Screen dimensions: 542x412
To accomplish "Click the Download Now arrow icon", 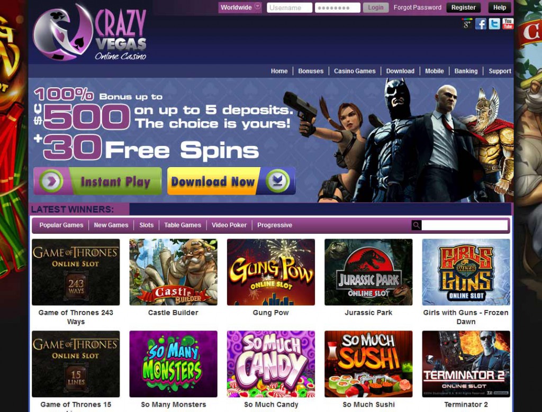I will click(x=278, y=181).
